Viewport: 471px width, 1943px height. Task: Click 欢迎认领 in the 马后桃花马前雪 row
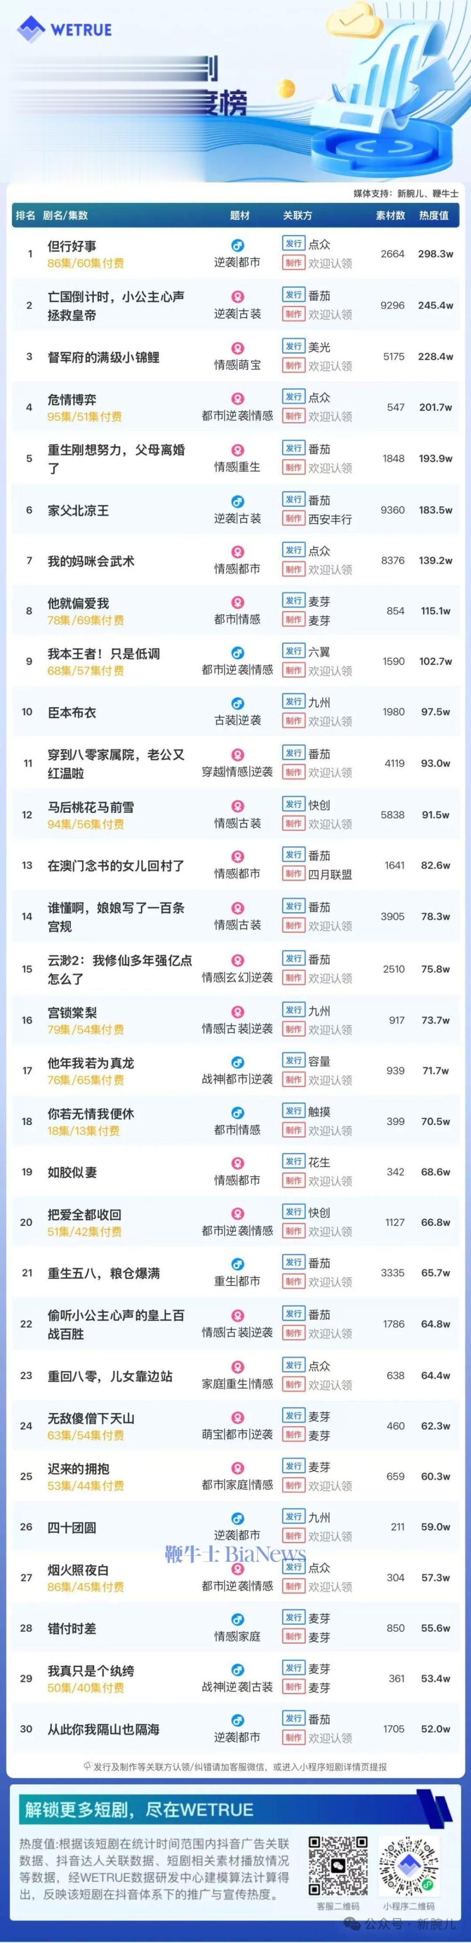pyautogui.click(x=330, y=824)
